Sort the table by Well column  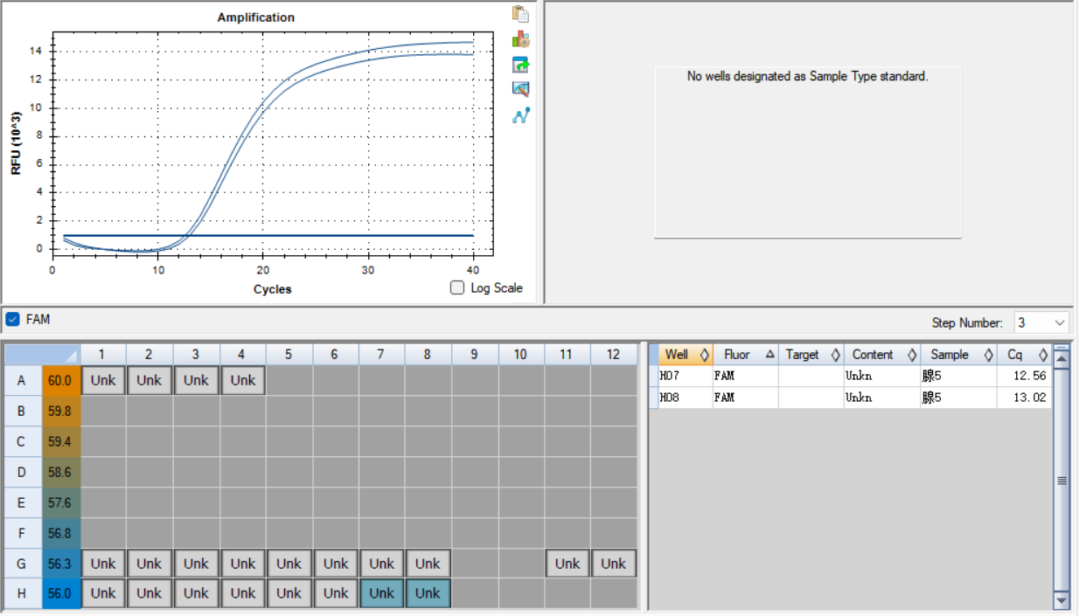pyautogui.click(x=686, y=355)
